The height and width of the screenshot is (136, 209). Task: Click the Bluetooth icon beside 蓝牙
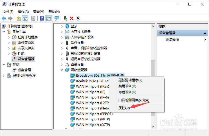click(x=67, y=26)
